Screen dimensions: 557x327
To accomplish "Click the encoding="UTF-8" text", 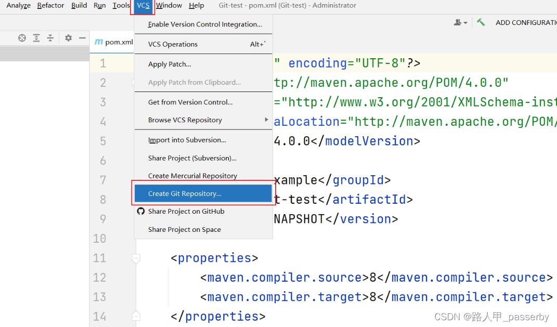I will pos(347,63).
